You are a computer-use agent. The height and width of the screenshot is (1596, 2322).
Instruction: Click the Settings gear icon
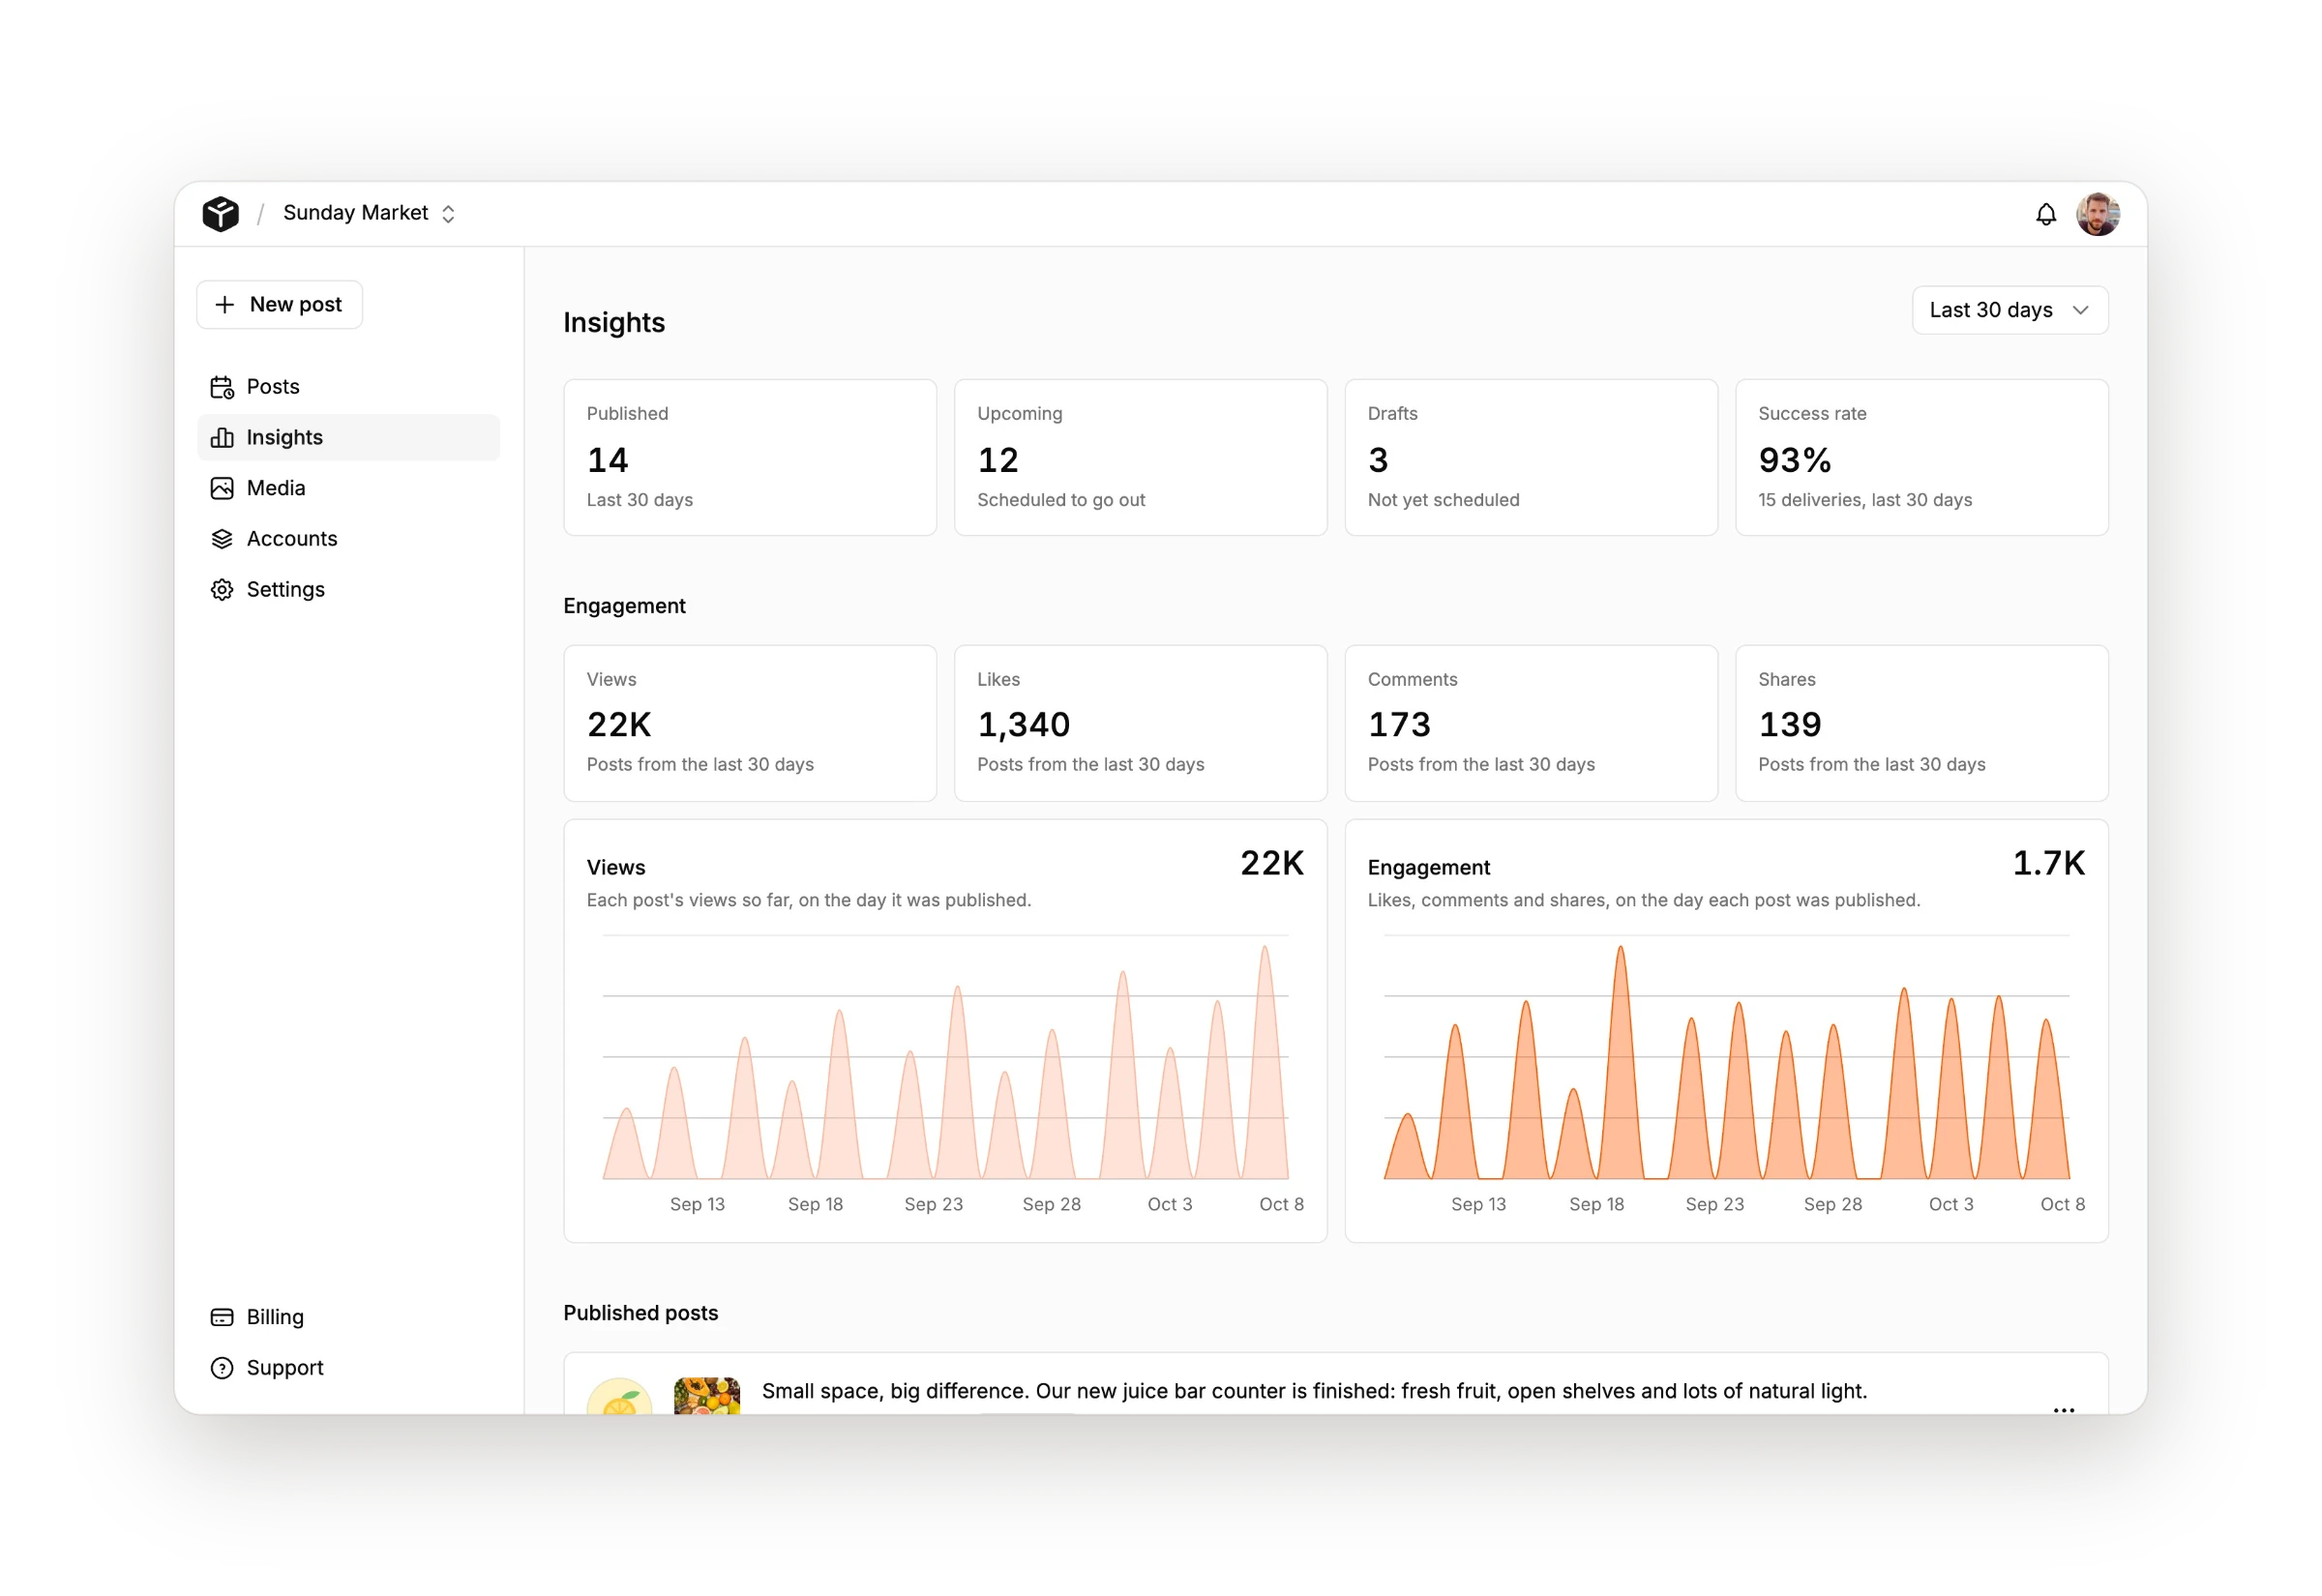click(222, 590)
